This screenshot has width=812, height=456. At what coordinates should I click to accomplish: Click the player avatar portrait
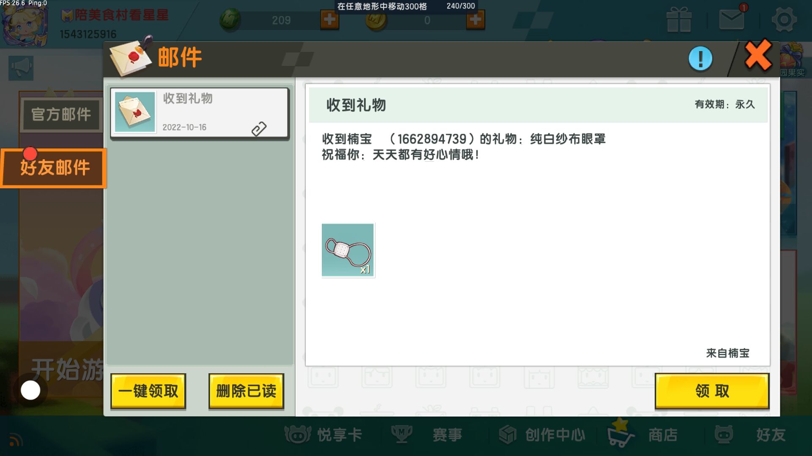pyautogui.click(x=23, y=23)
